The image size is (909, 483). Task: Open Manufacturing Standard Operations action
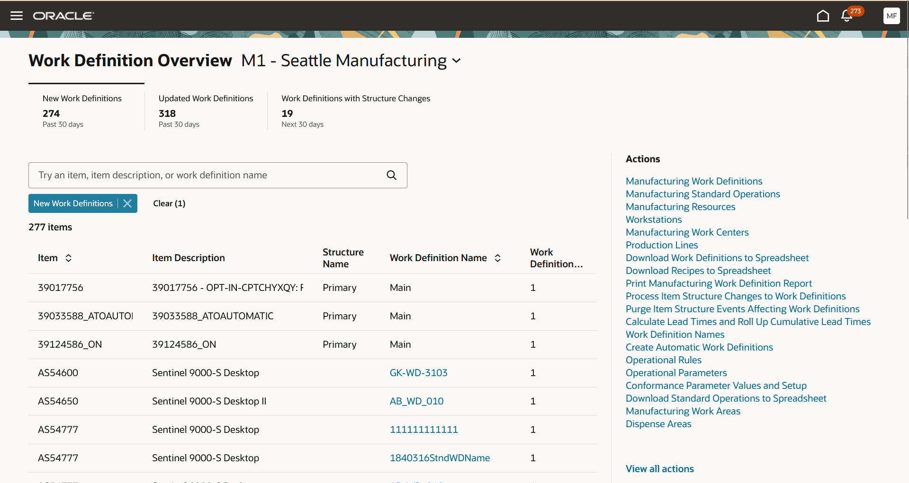pyautogui.click(x=702, y=194)
